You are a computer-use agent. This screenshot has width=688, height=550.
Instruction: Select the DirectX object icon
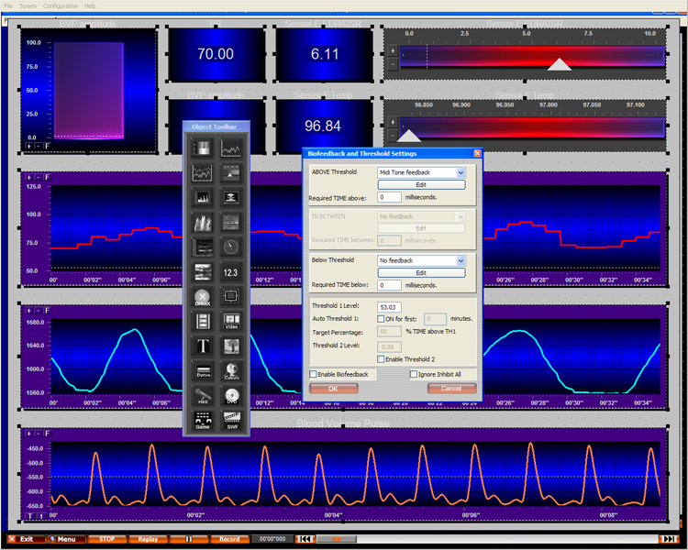pyautogui.click(x=202, y=297)
